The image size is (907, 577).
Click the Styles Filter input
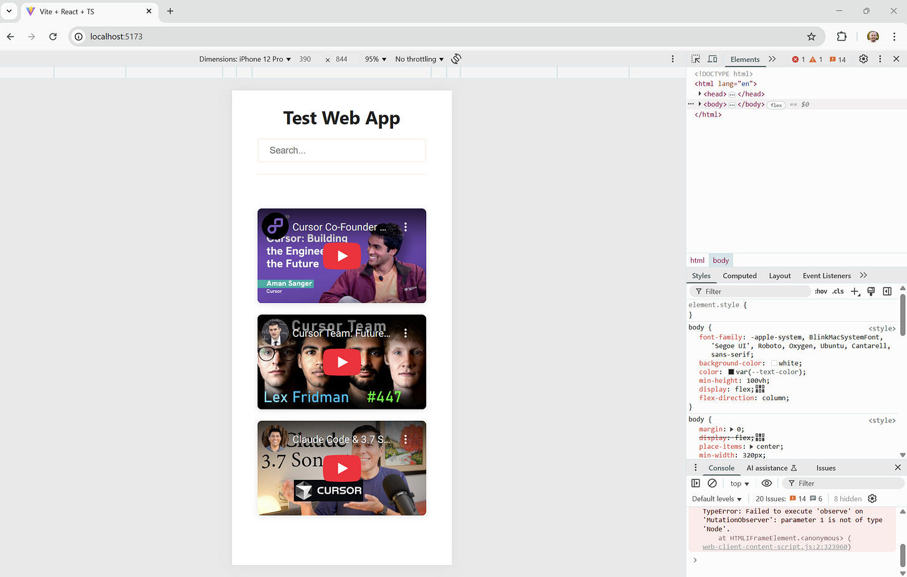[x=751, y=291]
